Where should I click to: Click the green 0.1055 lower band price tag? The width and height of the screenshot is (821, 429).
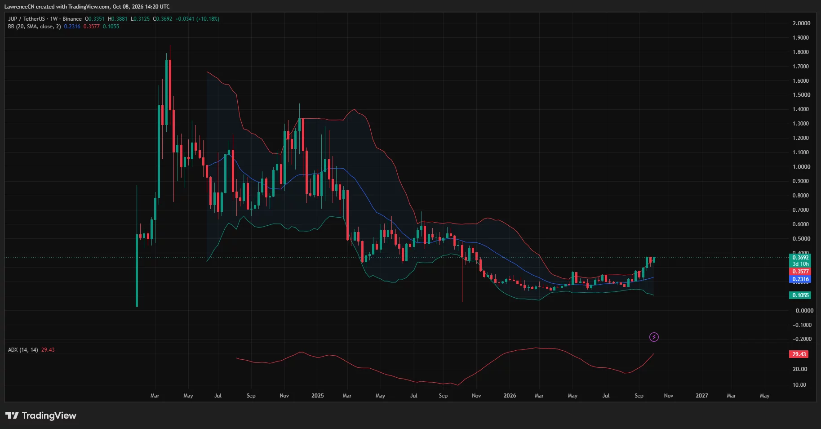800,295
